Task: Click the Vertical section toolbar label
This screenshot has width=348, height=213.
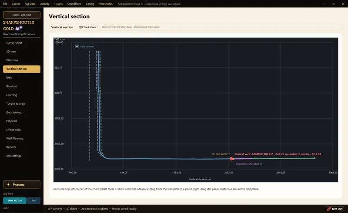Action: (x=62, y=27)
